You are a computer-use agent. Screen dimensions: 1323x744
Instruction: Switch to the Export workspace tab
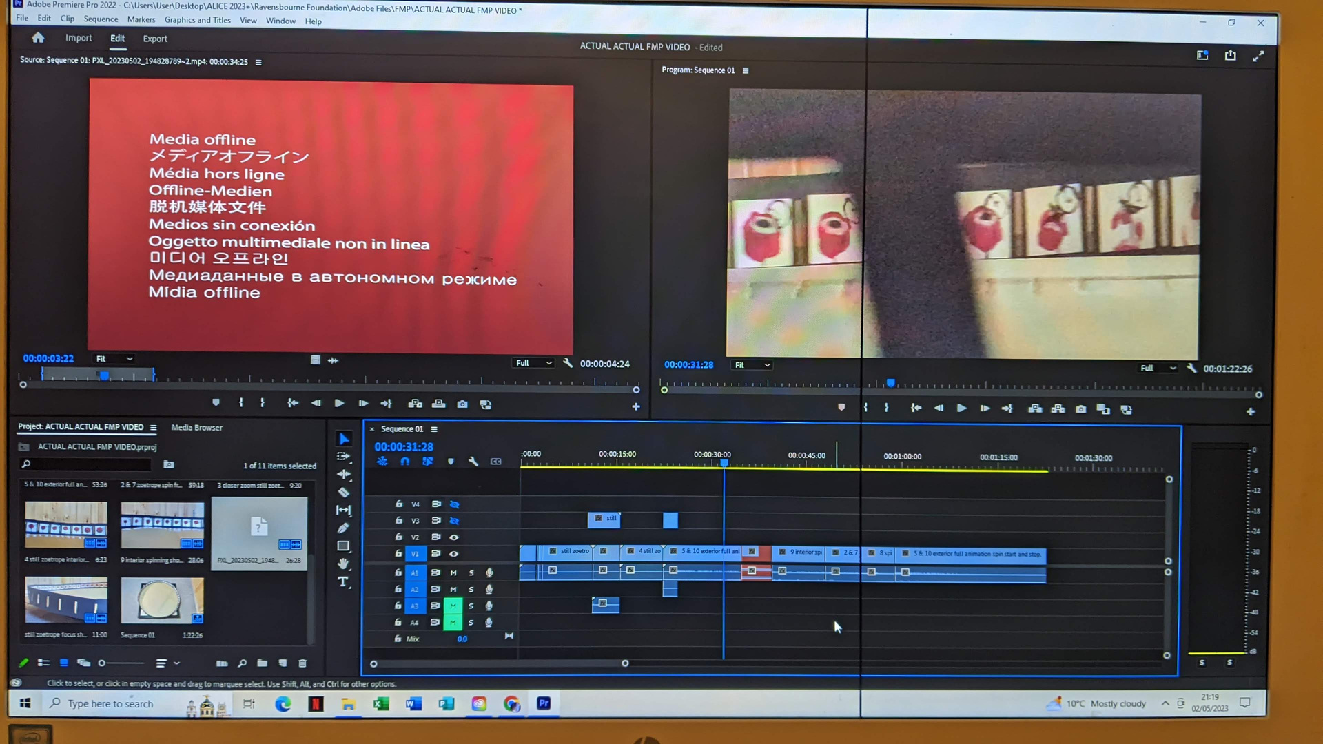coord(155,39)
